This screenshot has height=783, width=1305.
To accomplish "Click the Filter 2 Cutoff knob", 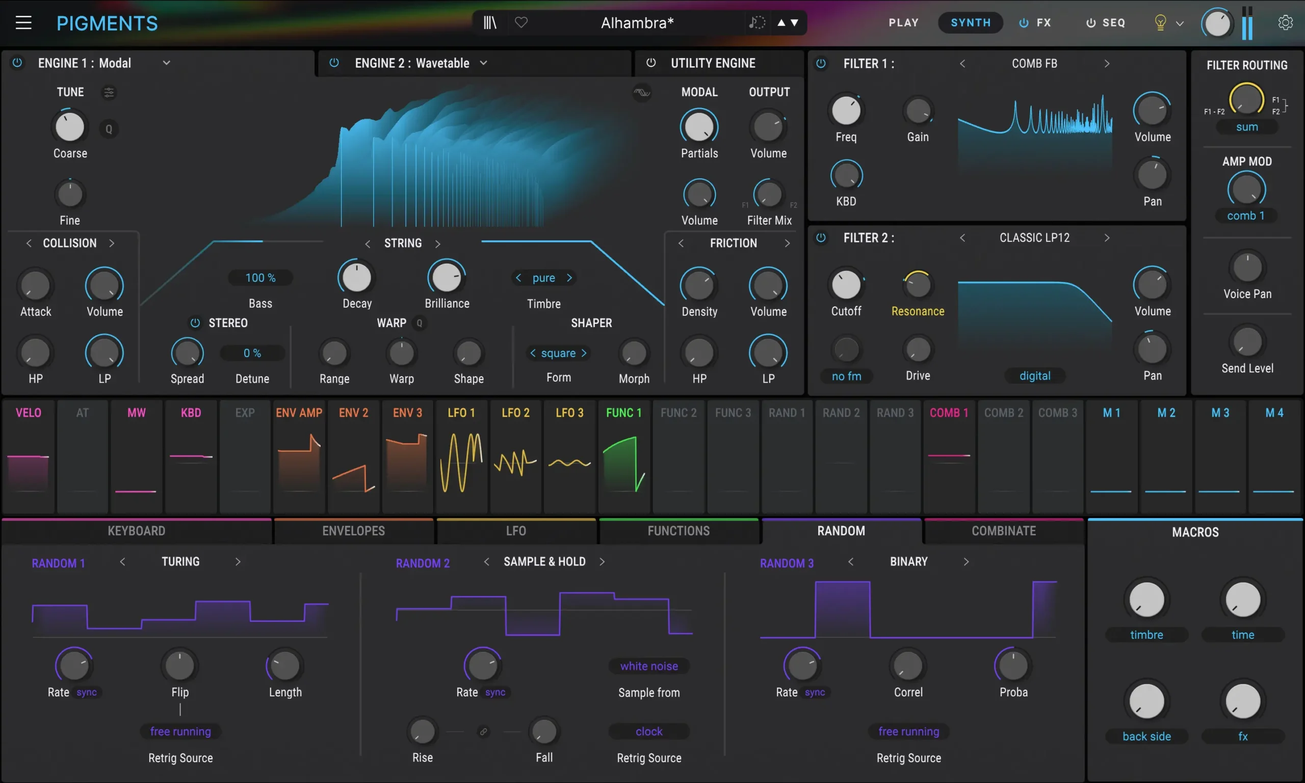I will (x=846, y=285).
